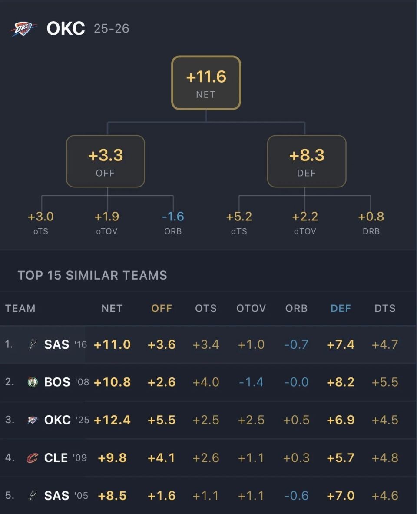The image size is (417, 514).
Task: Click the Cavaliers logo in row 4
Action: (33, 458)
